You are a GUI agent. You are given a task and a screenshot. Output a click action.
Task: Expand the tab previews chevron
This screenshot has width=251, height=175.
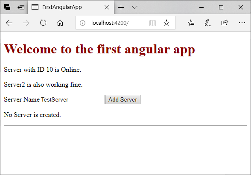pyautogui.click(x=134, y=7)
